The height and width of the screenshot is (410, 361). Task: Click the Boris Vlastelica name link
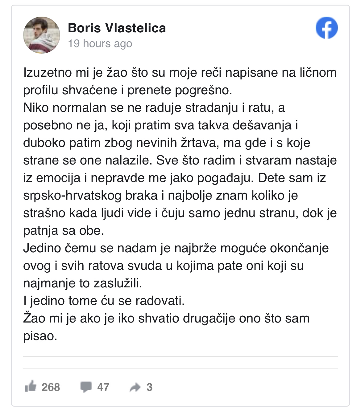(117, 28)
